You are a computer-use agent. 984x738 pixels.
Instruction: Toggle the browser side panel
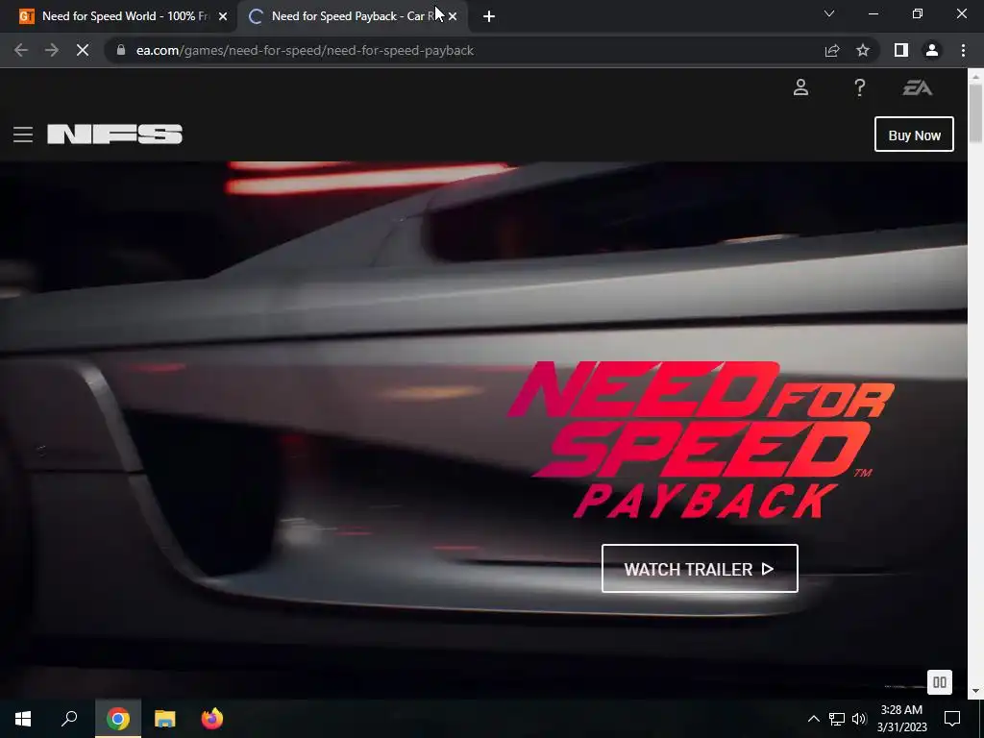901,50
